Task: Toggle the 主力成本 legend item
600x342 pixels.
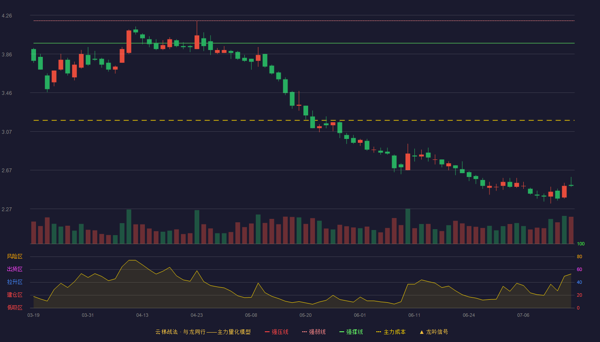Action: (391, 332)
